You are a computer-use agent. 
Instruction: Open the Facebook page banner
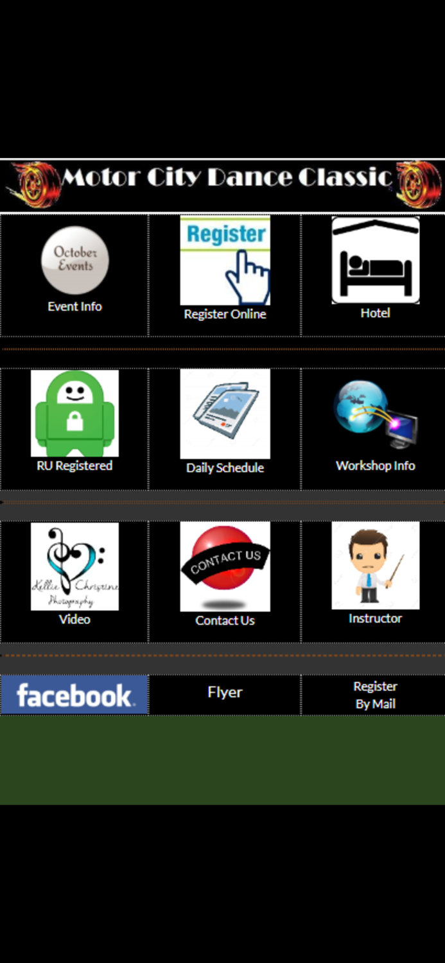tap(74, 695)
